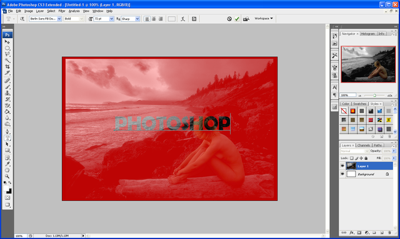Hide the Background layer eye icon
The width and height of the screenshot is (400, 239).
click(342, 174)
